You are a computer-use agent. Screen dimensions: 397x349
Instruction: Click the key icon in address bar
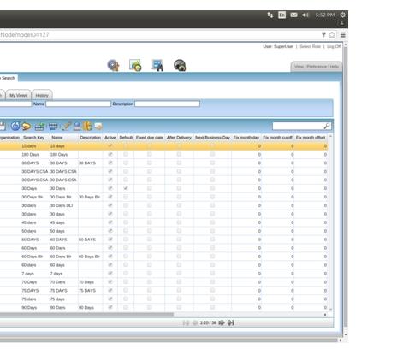click(x=323, y=35)
